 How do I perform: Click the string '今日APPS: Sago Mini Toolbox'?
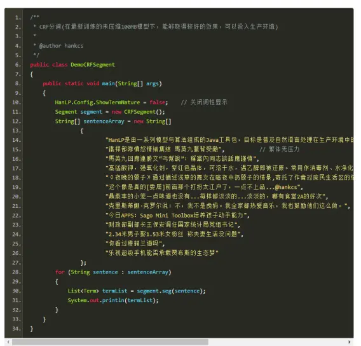[176, 216]
